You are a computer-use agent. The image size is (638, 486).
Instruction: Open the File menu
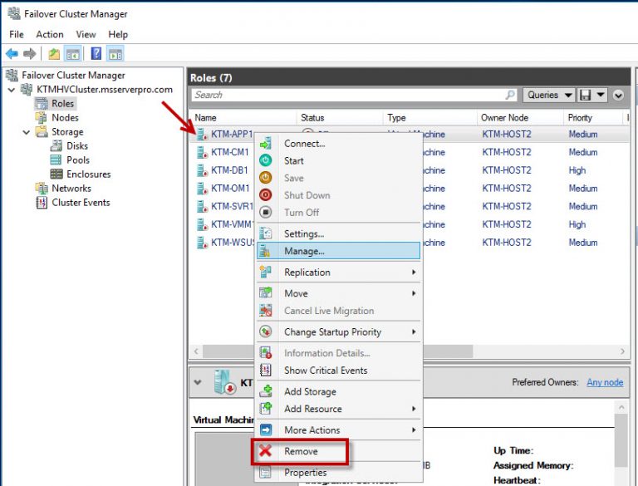click(x=17, y=35)
